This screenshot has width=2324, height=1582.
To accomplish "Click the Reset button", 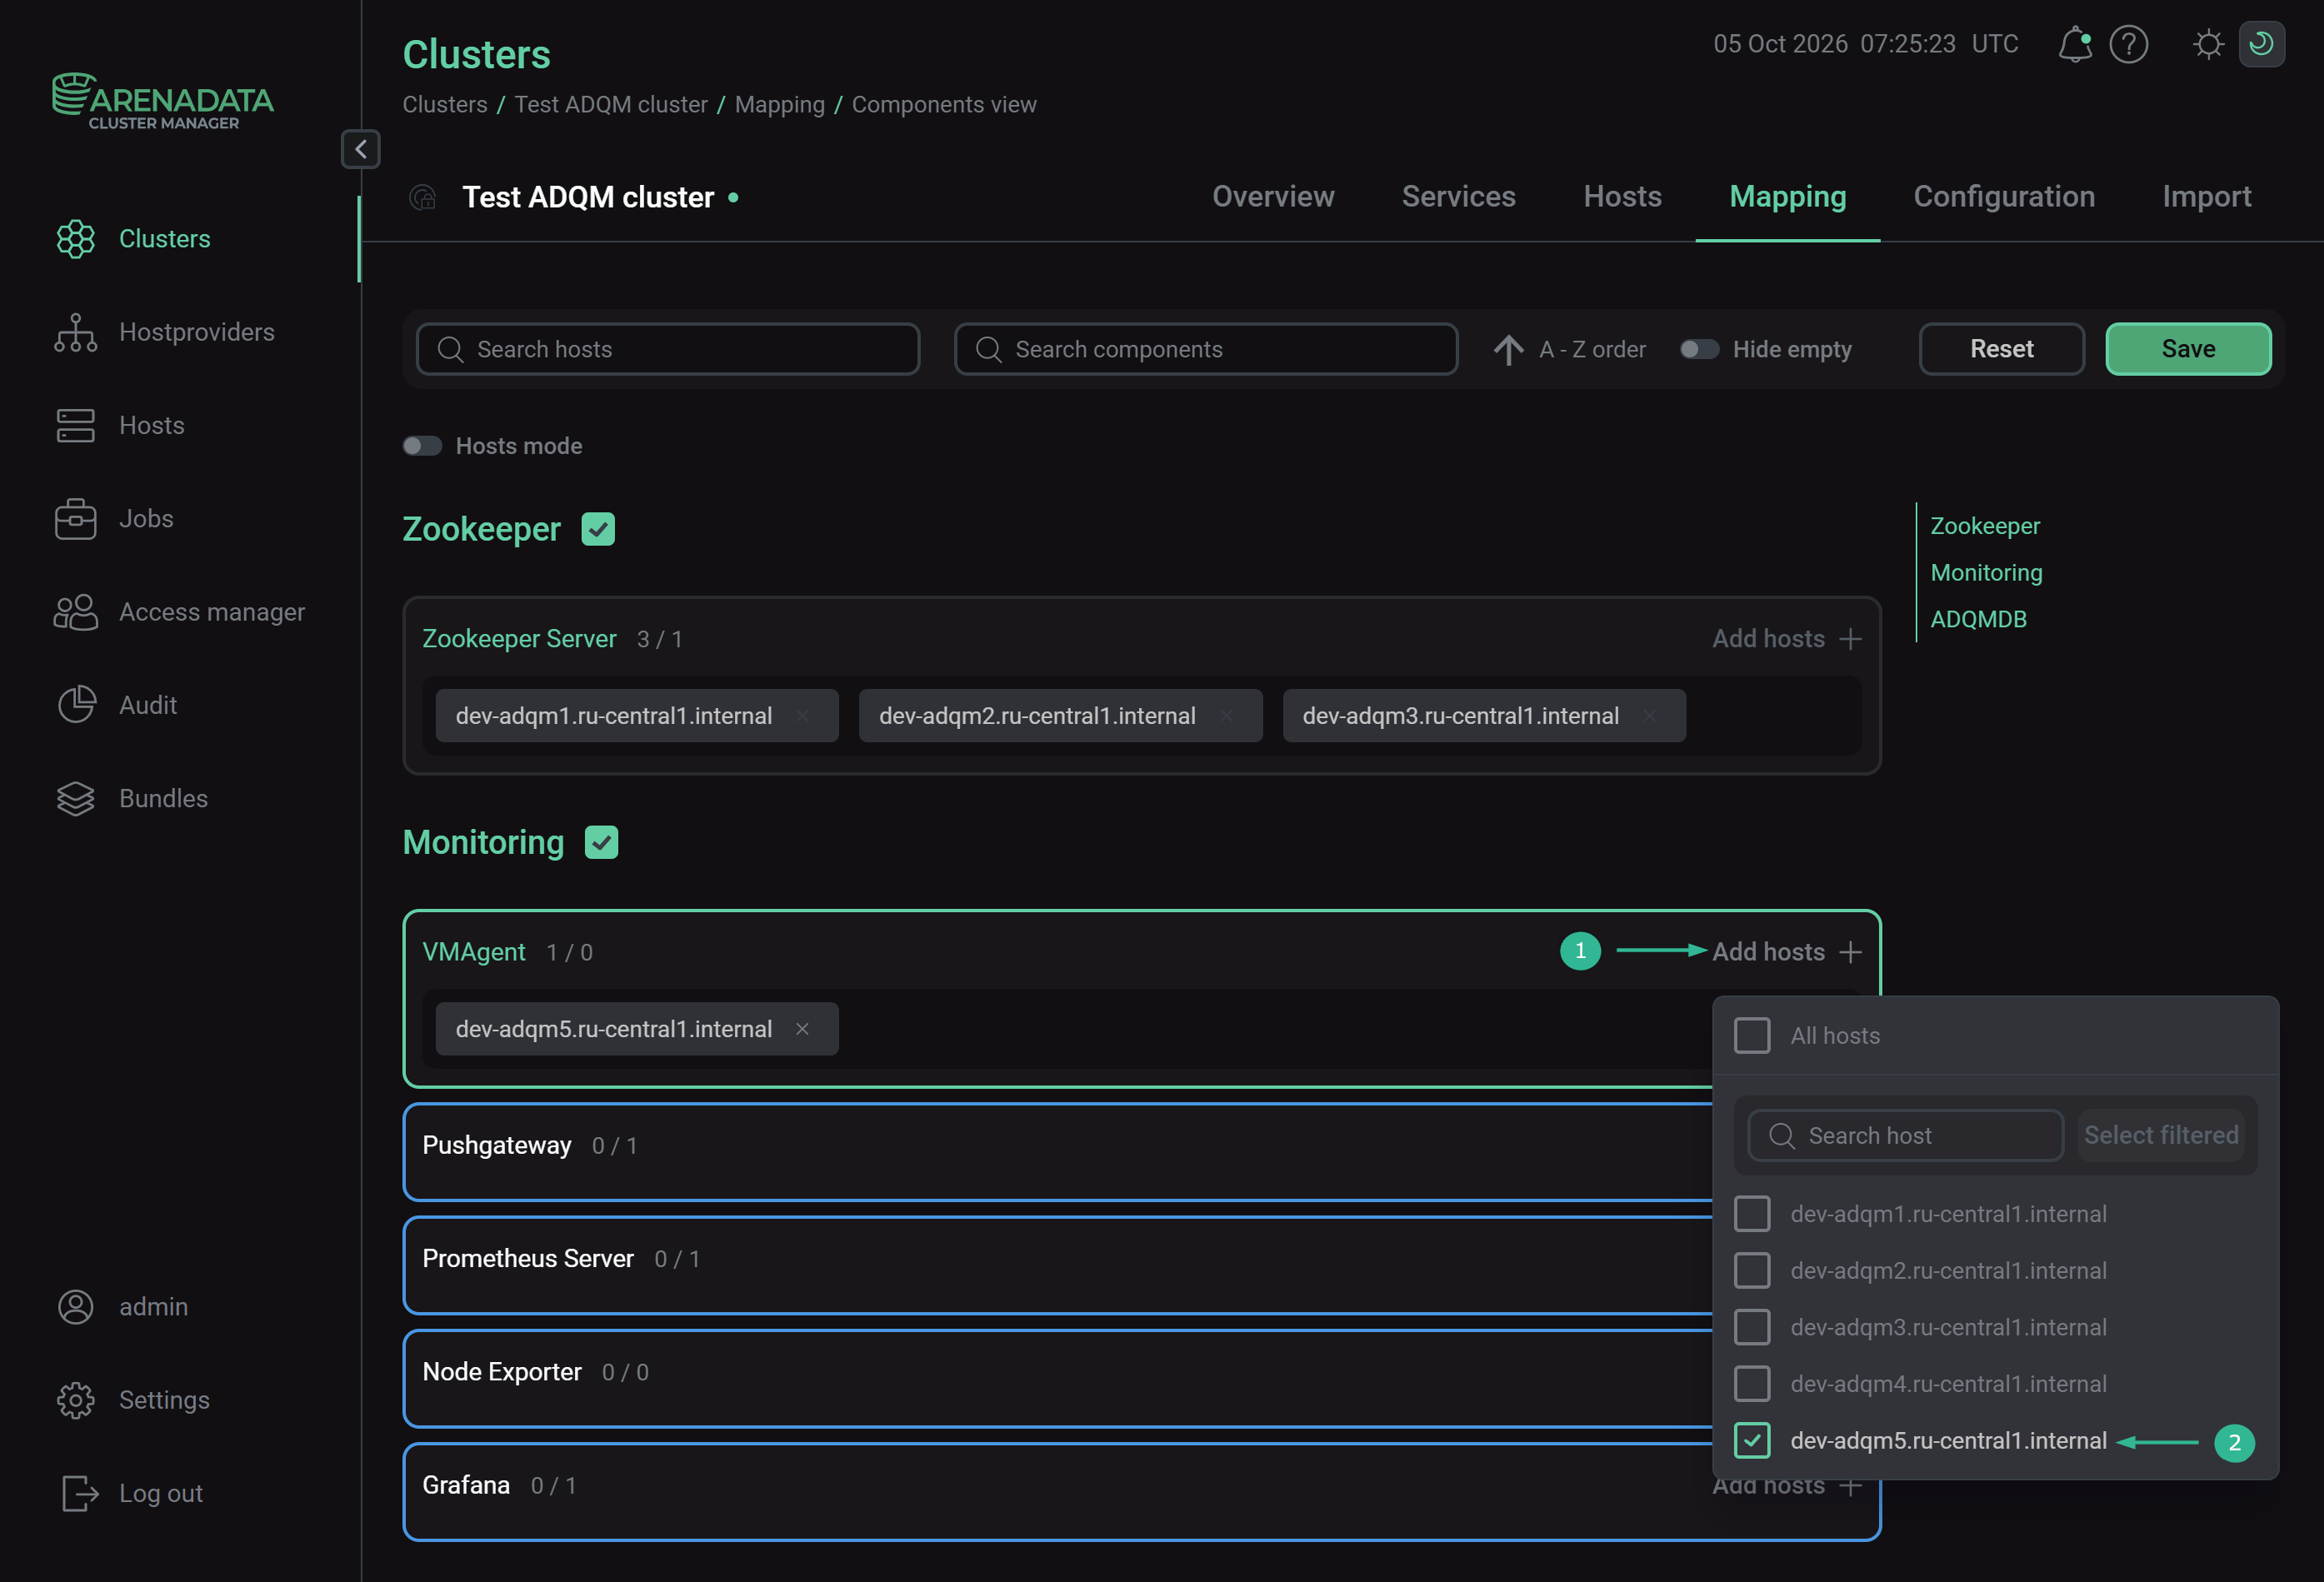I will point(2001,349).
